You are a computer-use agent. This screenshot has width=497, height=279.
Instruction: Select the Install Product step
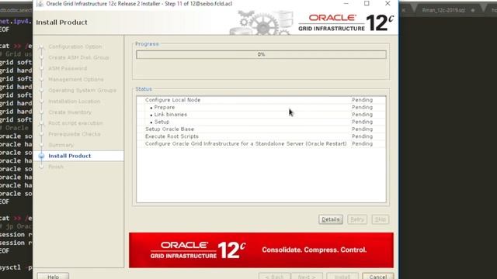[69, 156]
